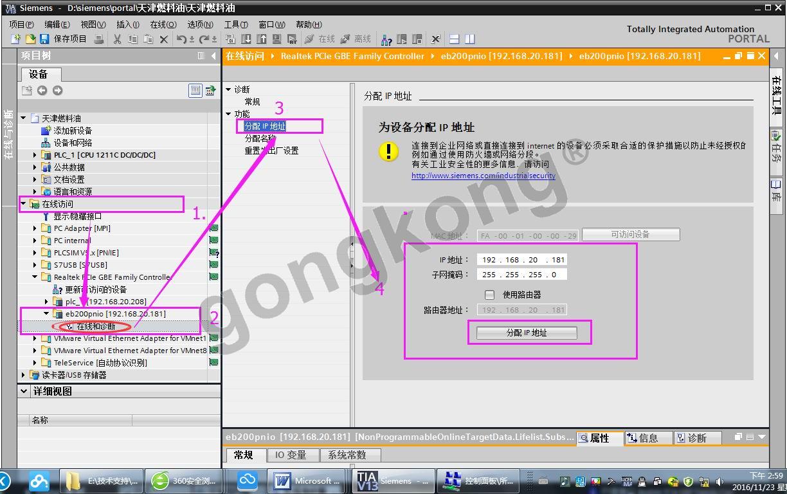Open the 在线(O) menu
The height and width of the screenshot is (494, 787).
pyautogui.click(x=163, y=24)
